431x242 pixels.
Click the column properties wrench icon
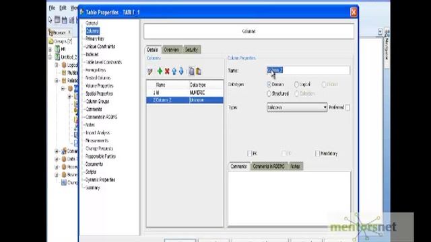[x=150, y=72]
